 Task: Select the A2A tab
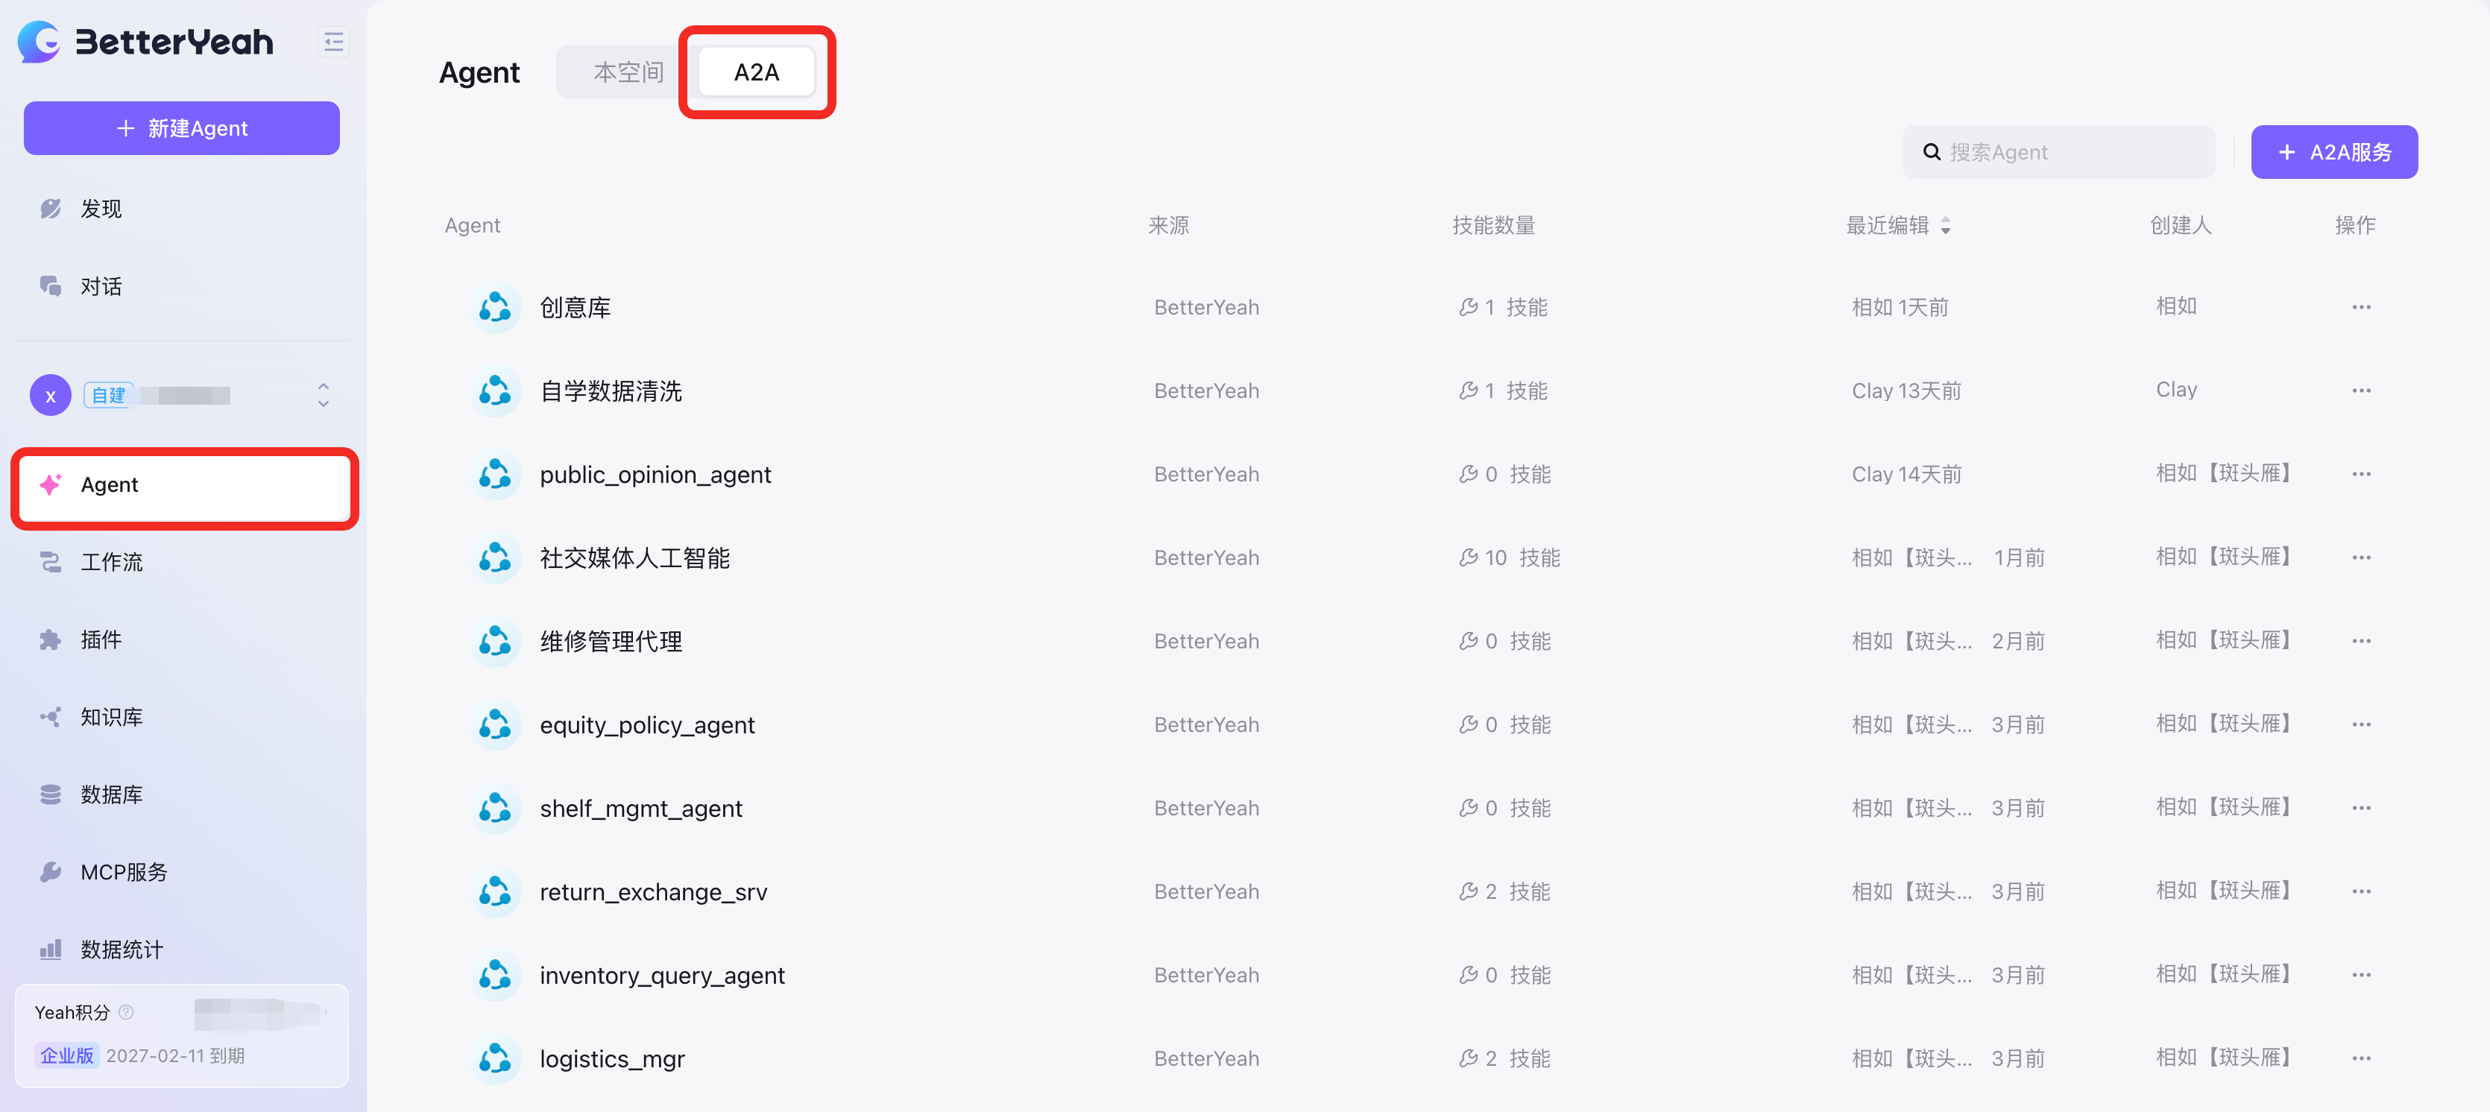[x=756, y=72]
